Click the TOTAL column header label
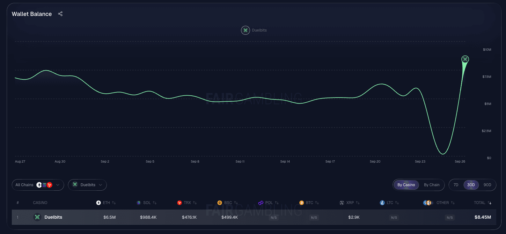This screenshot has width=506, height=234. (480, 203)
